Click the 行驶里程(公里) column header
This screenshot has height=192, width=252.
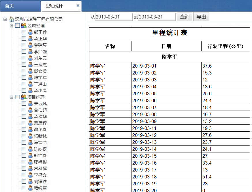click(225, 46)
